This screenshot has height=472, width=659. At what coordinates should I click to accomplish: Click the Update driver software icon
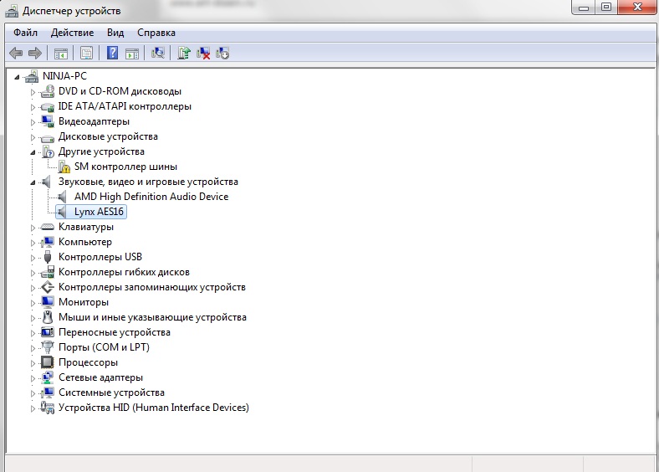tap(184, 53)
